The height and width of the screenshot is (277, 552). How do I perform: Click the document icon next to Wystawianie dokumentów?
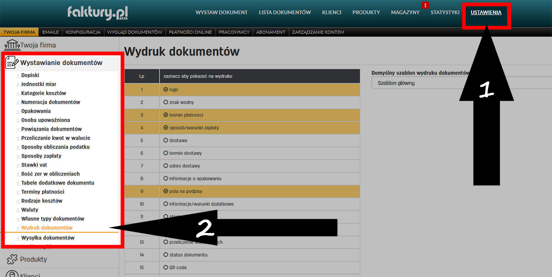(x=11, y=62)
